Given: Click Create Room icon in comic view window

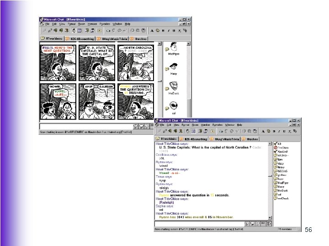Looking at the screenshot, I should click(67, 31).
